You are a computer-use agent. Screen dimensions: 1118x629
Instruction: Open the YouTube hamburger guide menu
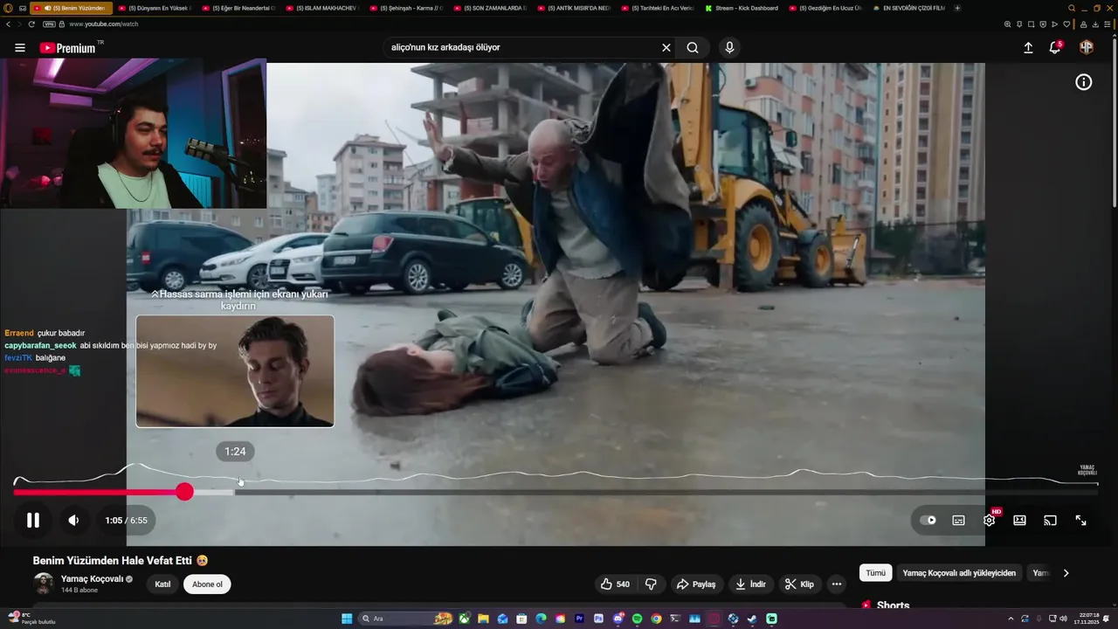point(19,48)
